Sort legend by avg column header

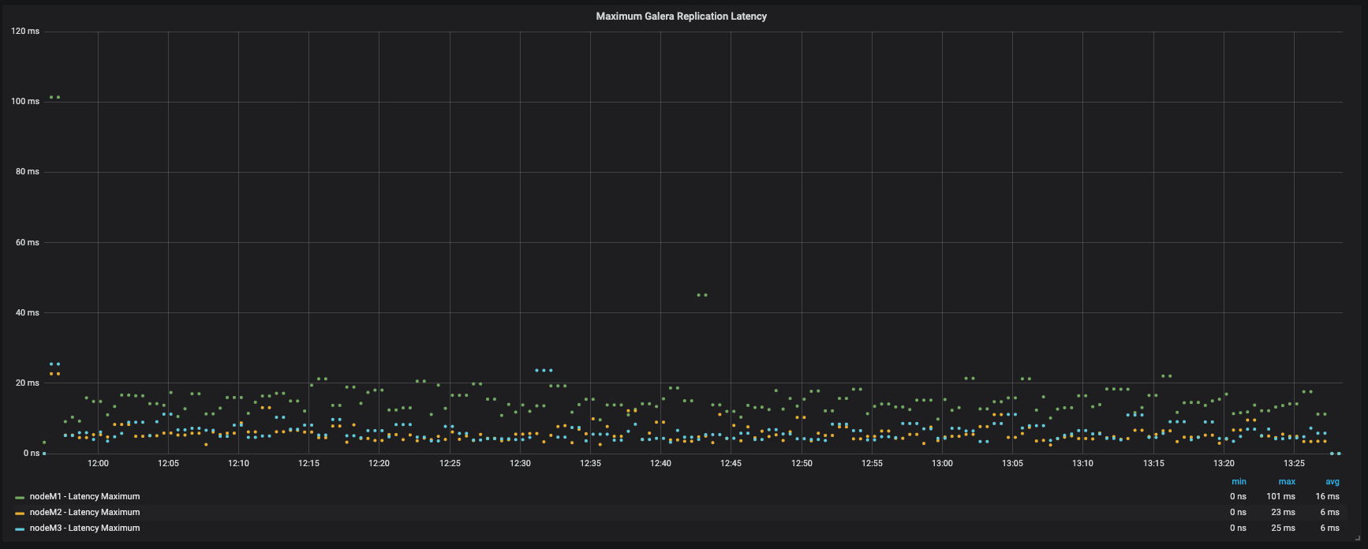coord(1332,481)
